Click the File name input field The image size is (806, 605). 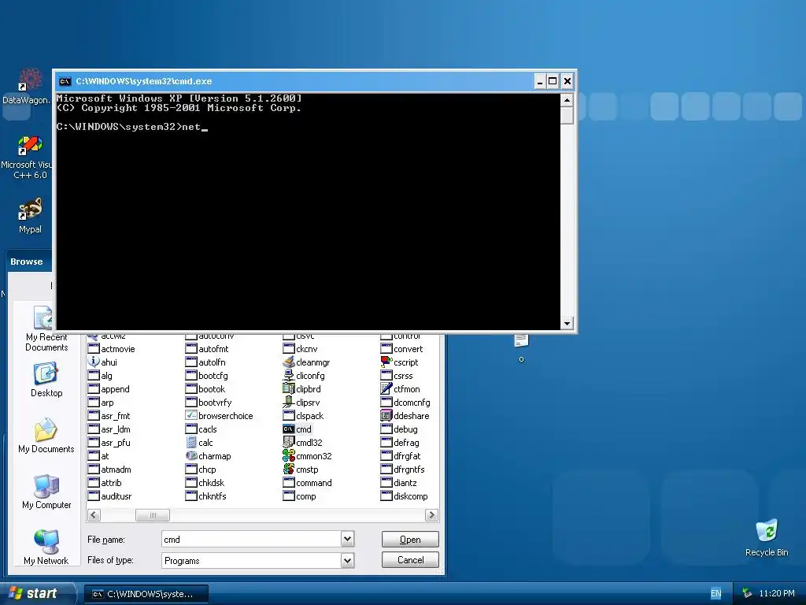(252, 539)
